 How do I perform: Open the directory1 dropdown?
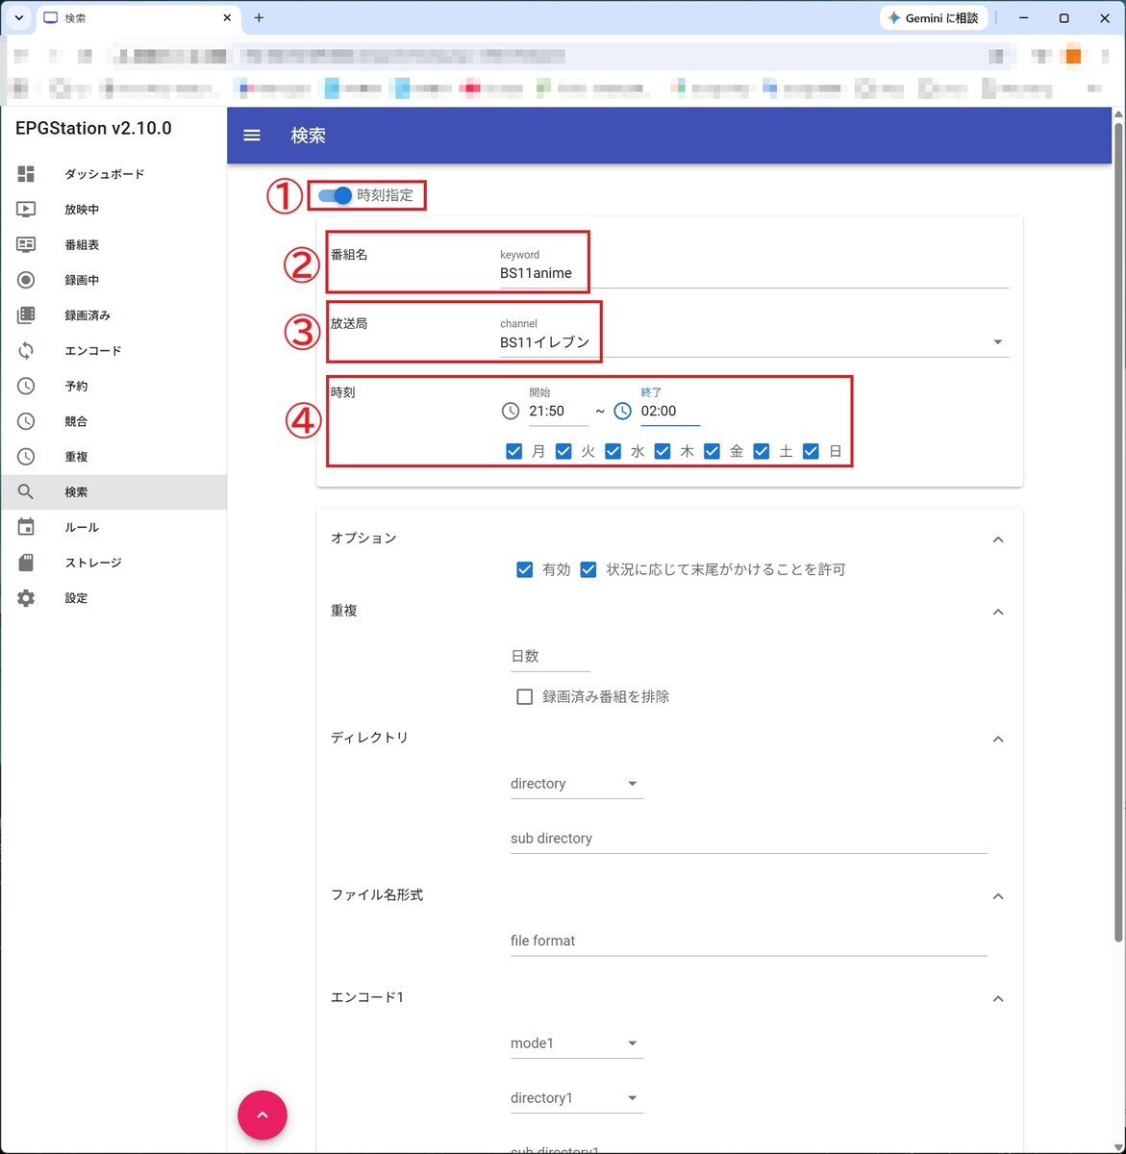click(576, 1098)
